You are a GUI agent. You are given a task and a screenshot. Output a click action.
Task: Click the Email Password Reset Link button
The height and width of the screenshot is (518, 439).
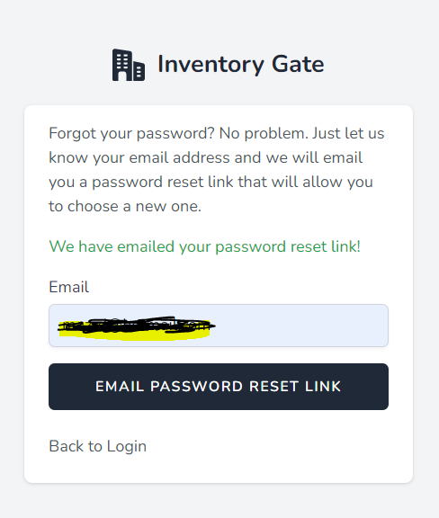(219, 387)
